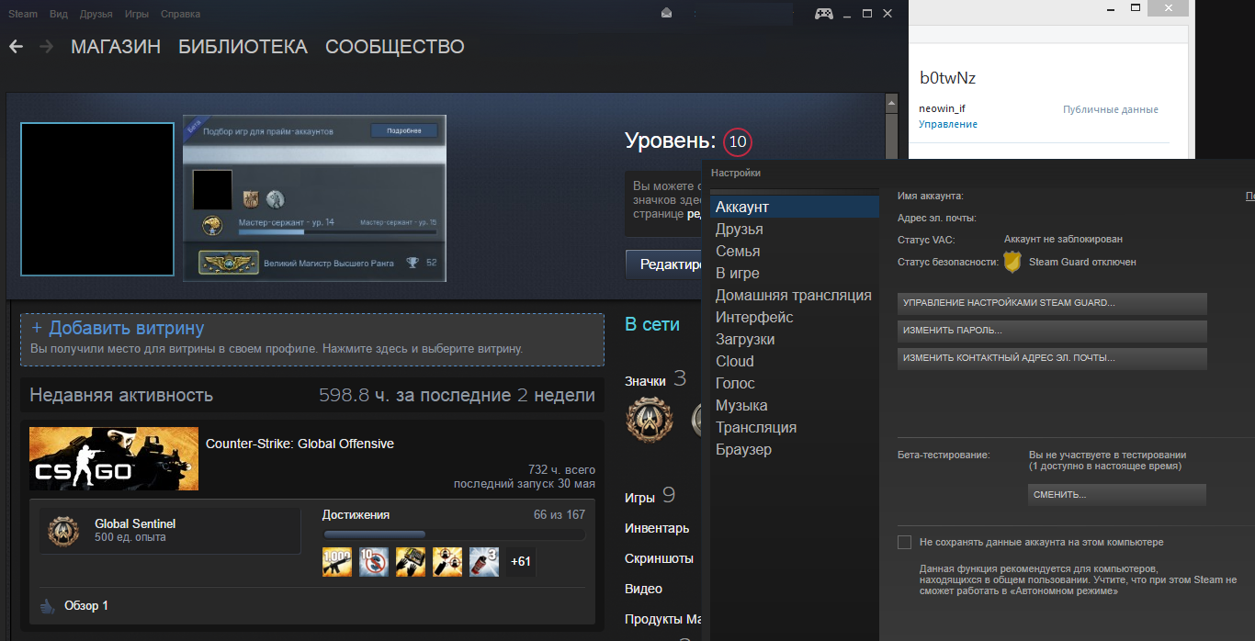Open the Инвентарь link

tap(657, 528)
